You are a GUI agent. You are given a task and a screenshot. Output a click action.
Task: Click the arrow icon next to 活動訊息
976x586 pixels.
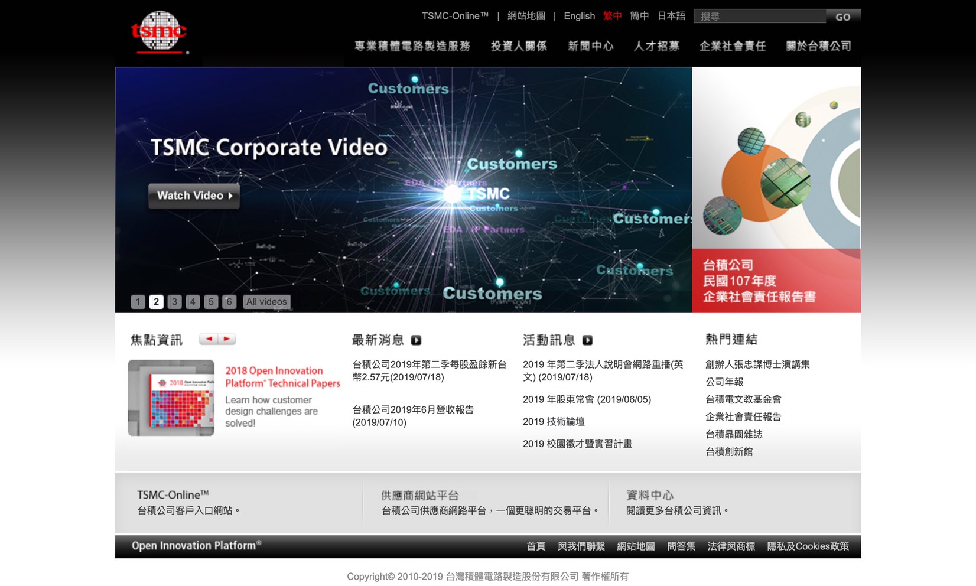pyautogui.click(x=587, y=340)
